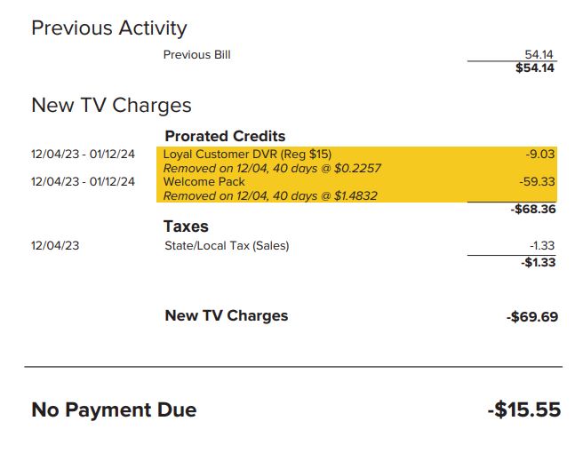Screen dimensions: 583x453
Task: Click the 12/04/23 date beside the tax line
Action: pos(55,246)
